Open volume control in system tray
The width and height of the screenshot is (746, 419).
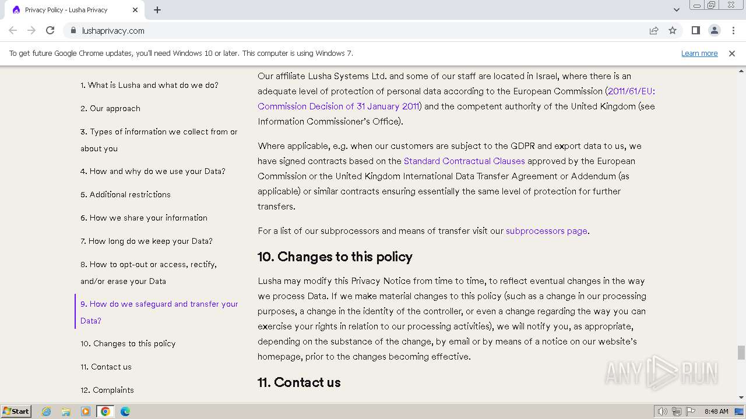pyautogui.click(x=662, y=411)
